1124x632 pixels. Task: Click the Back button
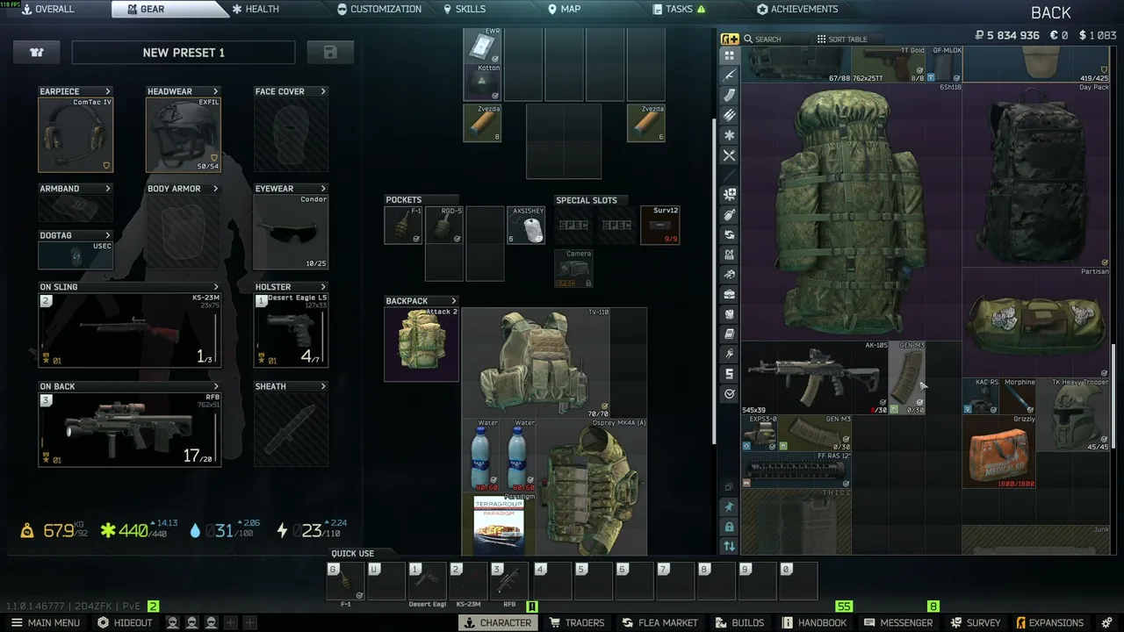1051,12
